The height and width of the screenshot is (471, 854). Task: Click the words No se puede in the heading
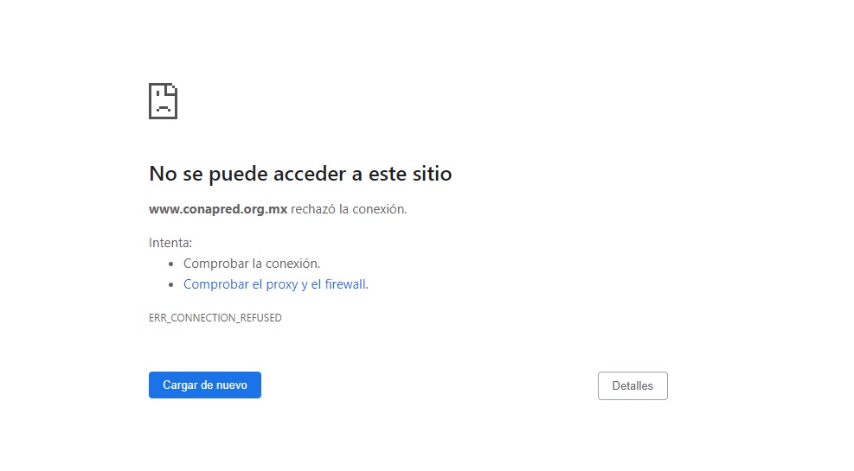point(209,174)
